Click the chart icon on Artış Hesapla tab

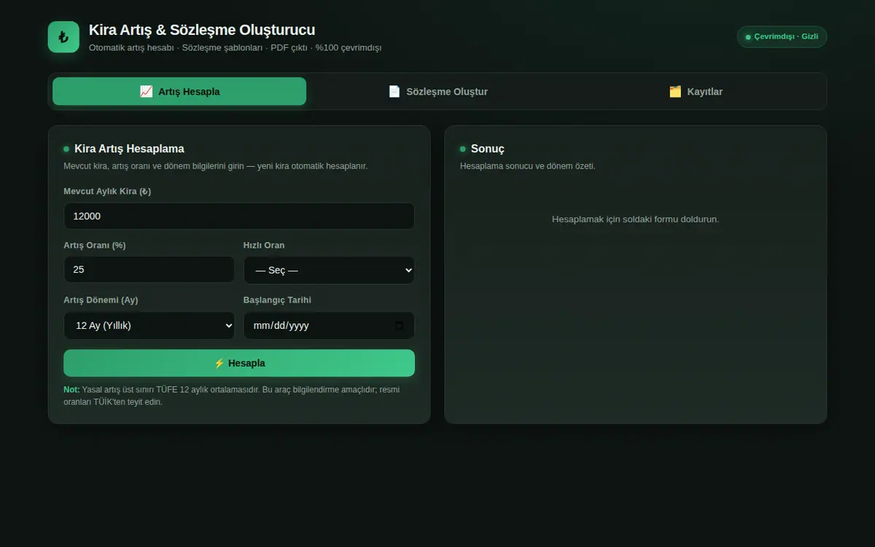(146, 92)
